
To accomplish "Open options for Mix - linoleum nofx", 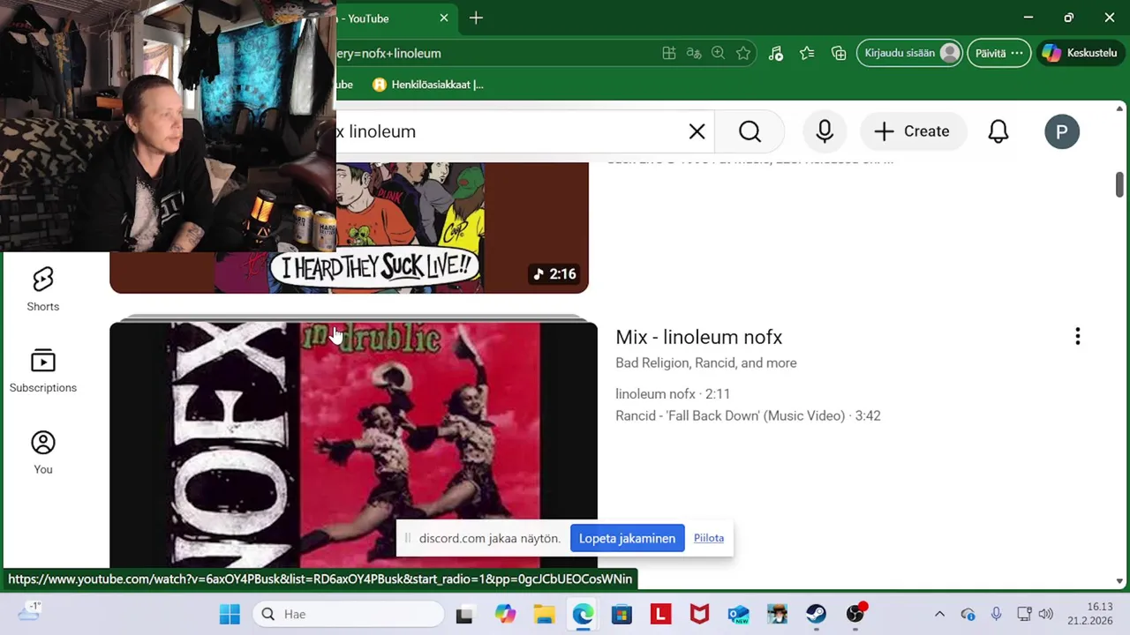I will [1077, 336].
